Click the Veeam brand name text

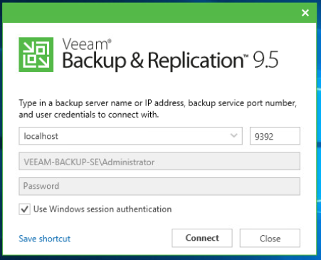[x=85, y=44]
